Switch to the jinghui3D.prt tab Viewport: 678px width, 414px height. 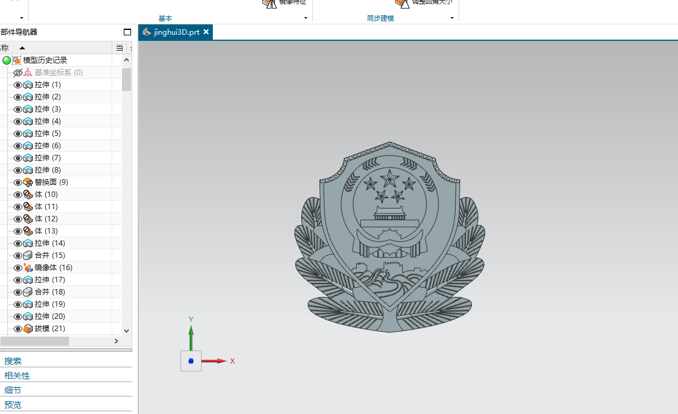click(176, 32)
